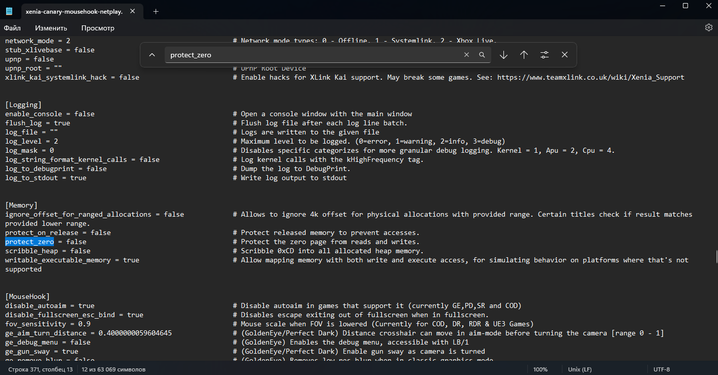This screenshot has width=718, height=375.
Task: Open the Файл menu
Action: point(13,28)
